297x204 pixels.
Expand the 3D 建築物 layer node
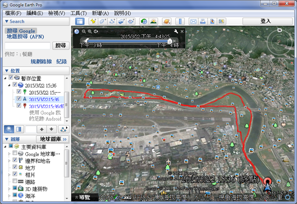9,189
